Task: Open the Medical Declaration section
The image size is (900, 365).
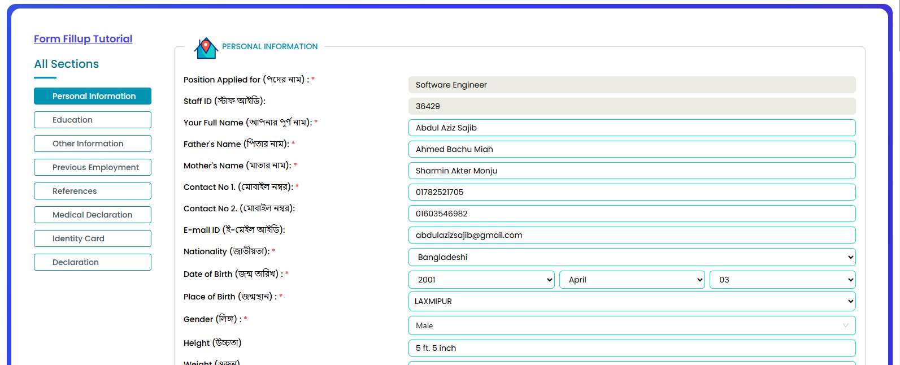Action: (x=93, y=215)
